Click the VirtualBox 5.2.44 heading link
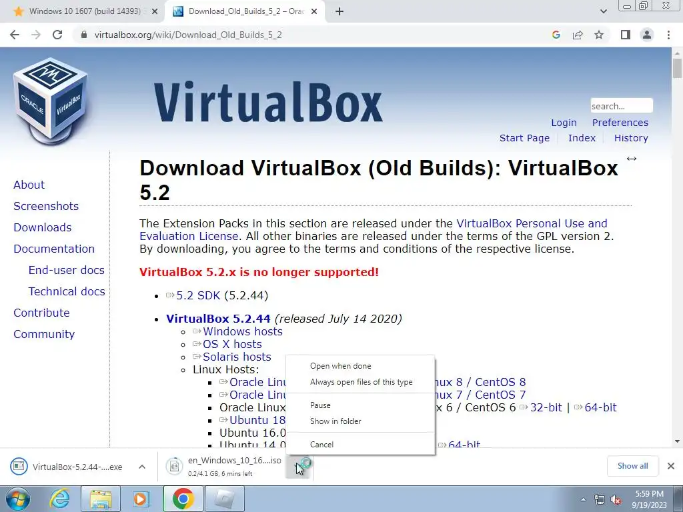Screen dimensions: 683x512 (218, 319)
